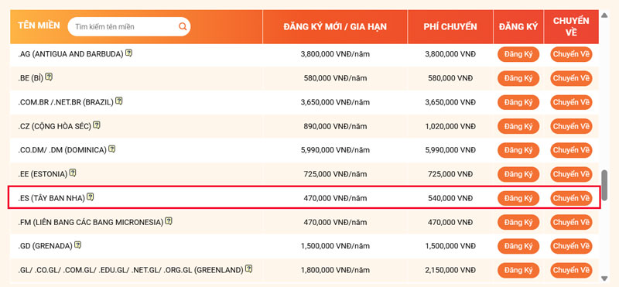This screenshot has width=619, height=287.
Task: Click Đăng Ký for .GD Grenada
Action: point(518,246)
